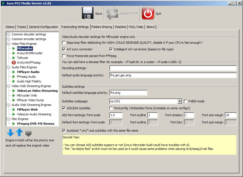Move engine up with blue up arrow
243x177 pixels.
[x=19, y=133]
